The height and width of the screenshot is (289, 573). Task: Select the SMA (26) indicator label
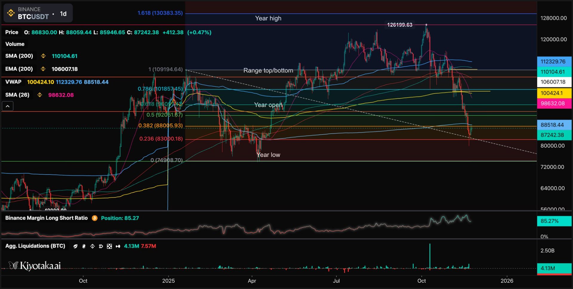tap(17, 95)
